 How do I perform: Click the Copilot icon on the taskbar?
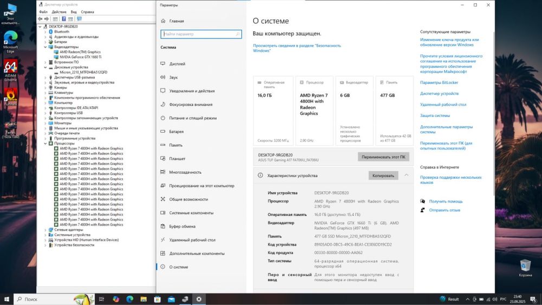click(116, 299)
